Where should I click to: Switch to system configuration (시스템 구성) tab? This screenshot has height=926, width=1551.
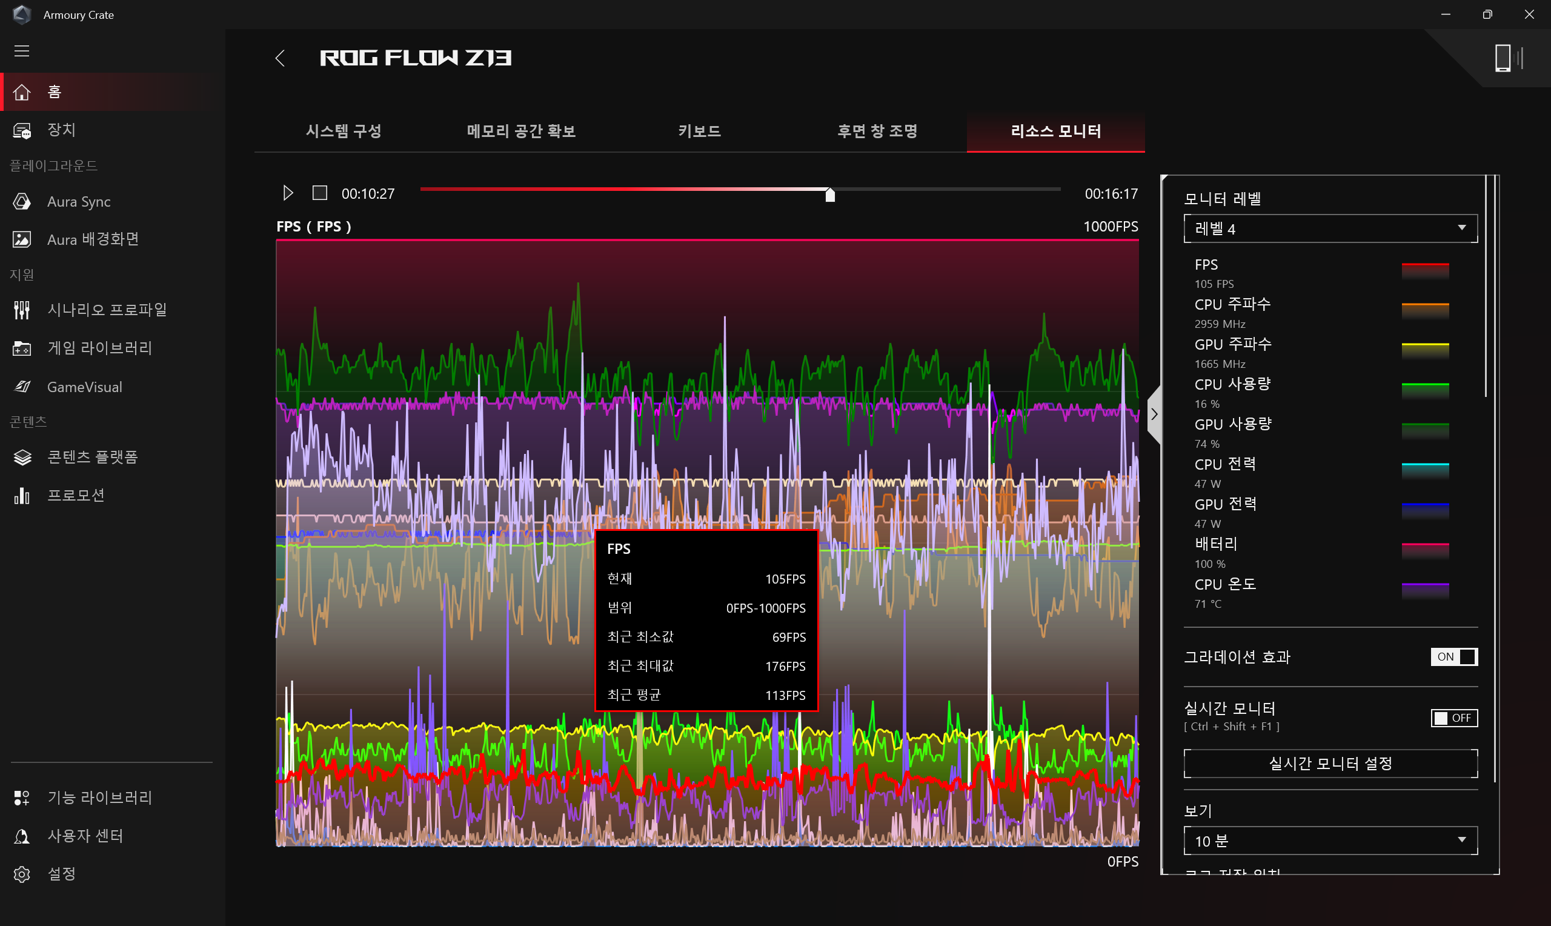(344, 131)
